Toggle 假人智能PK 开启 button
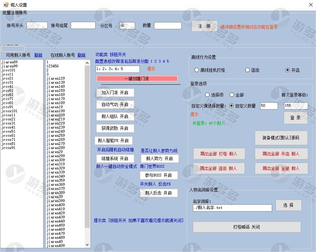This screenshot has width=316, height=252. click(x=114, y=140)
